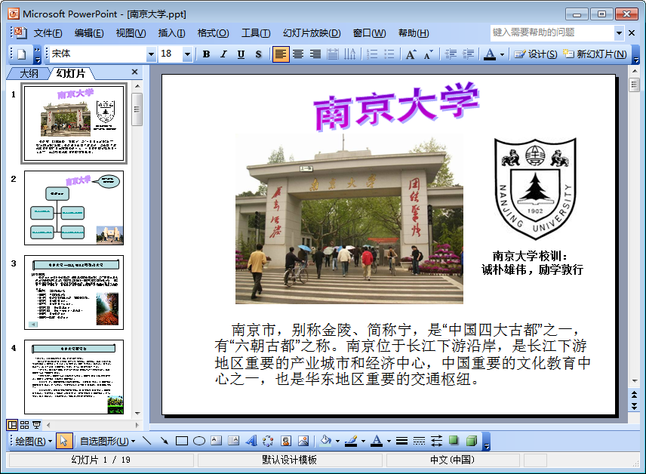Insert Picture from file

[303, 442]
